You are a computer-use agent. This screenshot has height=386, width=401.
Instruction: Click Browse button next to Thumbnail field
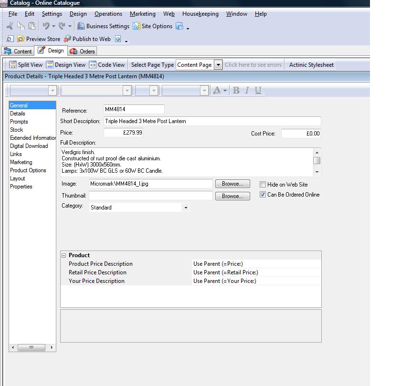point(232,196)
